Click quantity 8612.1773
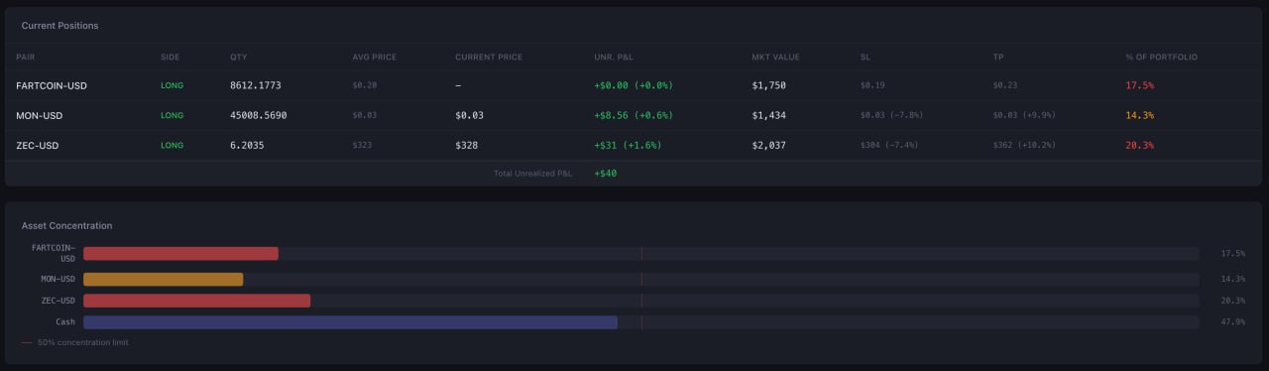Image resolution: width=1269 pixels, height=371 pixels. [x=256, y=86]
